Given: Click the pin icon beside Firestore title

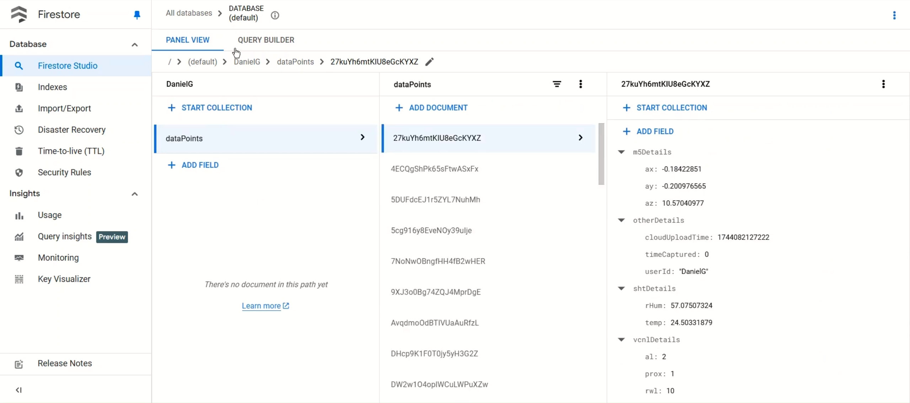Looking at the screenshot, I should click(137, 15).
